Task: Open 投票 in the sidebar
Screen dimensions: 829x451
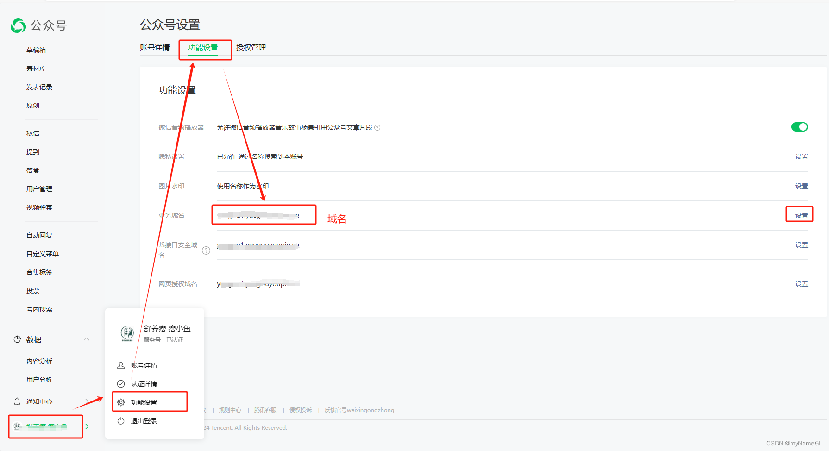Action: [33, 291]
